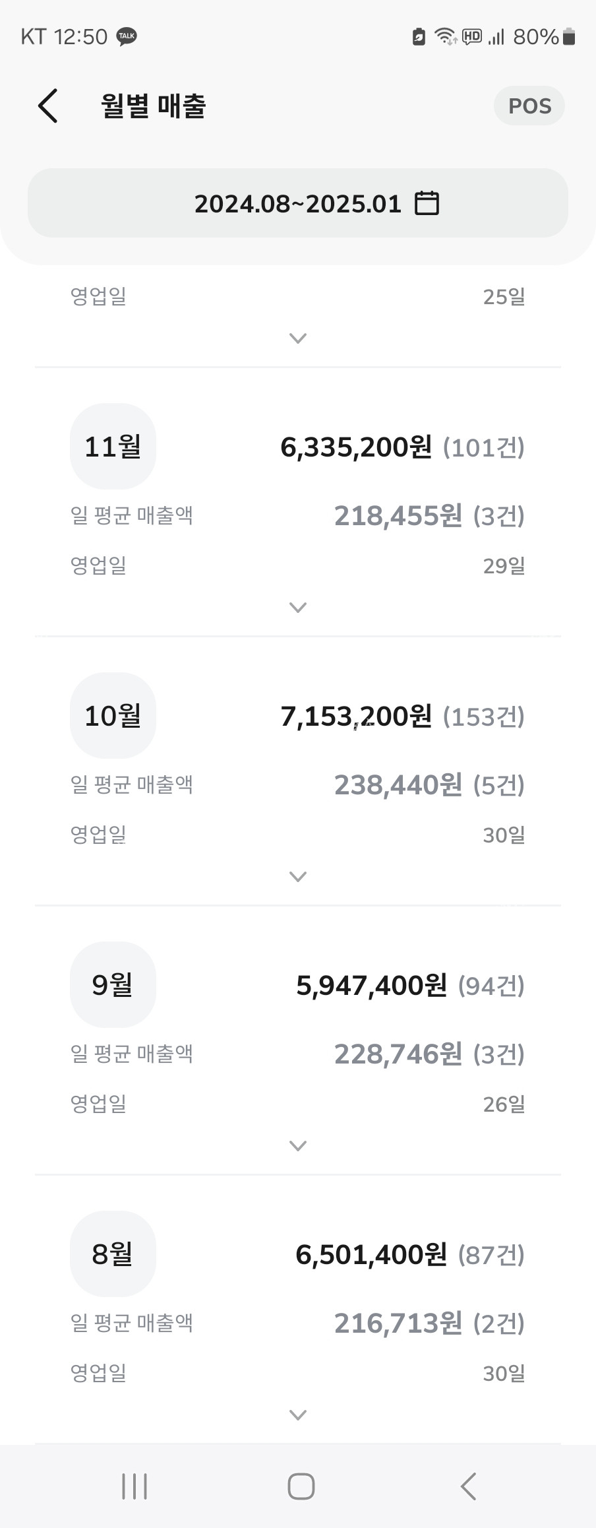The image size is (596, 1528).
Task: Open the 2024.08~2025.01 date range selector
Action: (x=298, y=203)
